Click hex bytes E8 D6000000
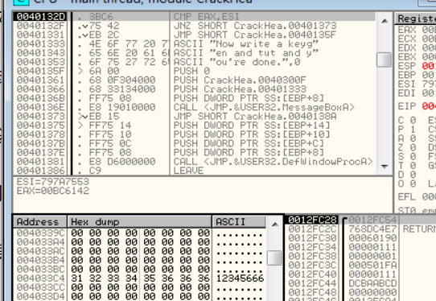Image resolution: width=436 pixels, height=301 pixels. click(x=122, y=161)
